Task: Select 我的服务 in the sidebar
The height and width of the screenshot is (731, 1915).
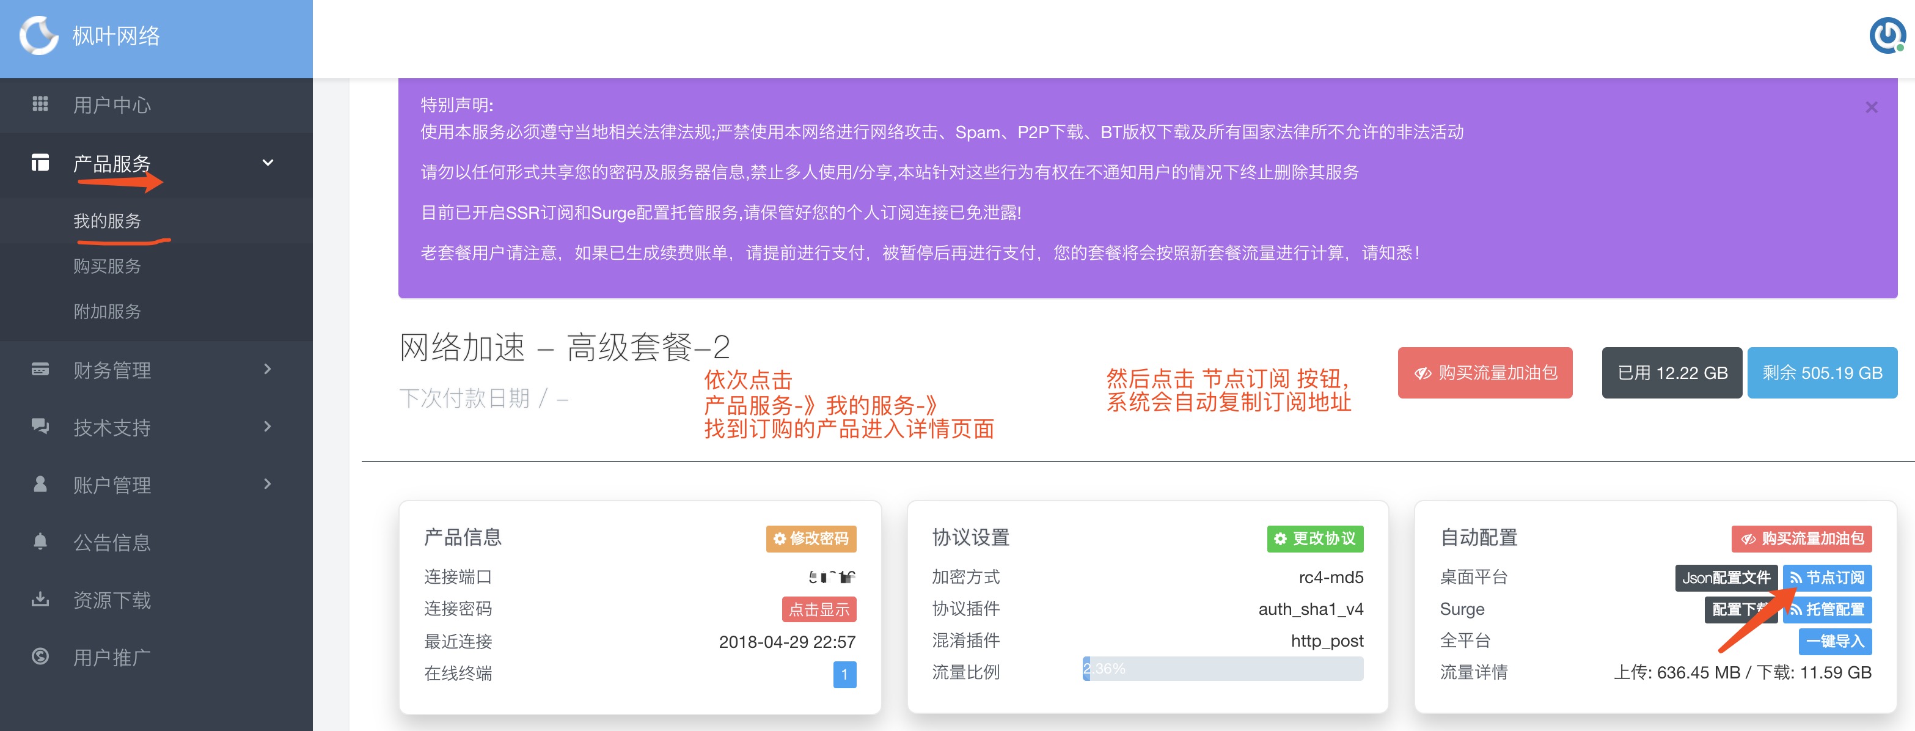Action: click(x=107, y=221)
